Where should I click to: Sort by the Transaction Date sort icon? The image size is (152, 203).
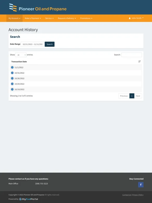tap(139, 62)
